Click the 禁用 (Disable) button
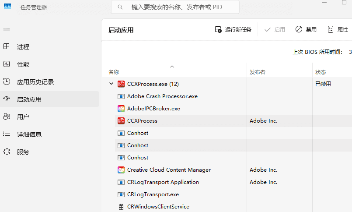This screenshot has height=212, width=352. coord(306,29)
